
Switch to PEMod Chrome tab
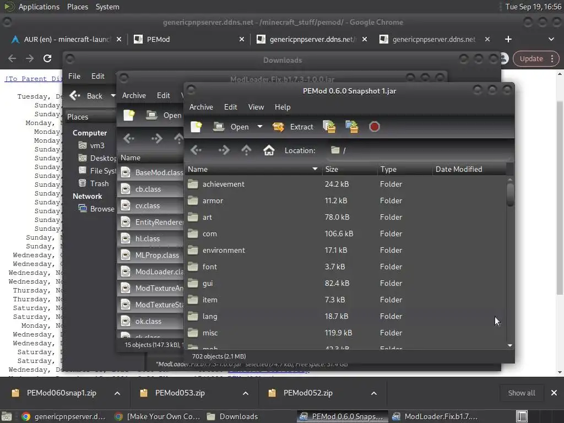189,39
